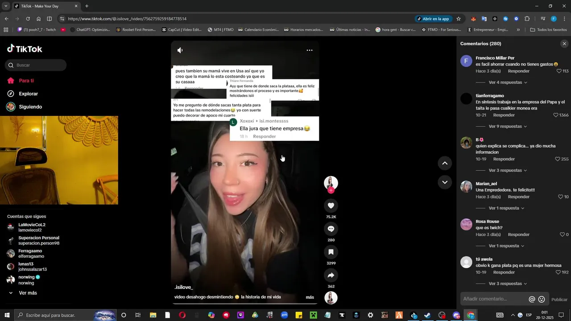The width and height of the screenshot is (571, 321).
Task: Expand 'Ver 1 respuesta' under Rosa Rouse
Action: point(506,246)
